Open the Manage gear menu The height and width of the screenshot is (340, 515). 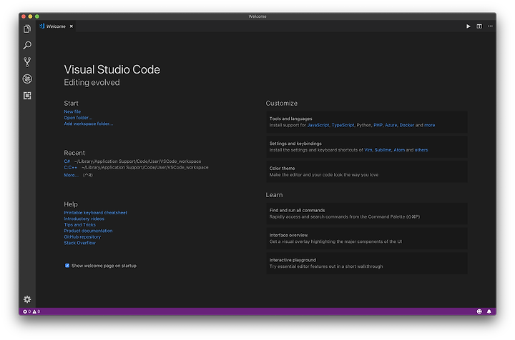click(x=27, y=299)
